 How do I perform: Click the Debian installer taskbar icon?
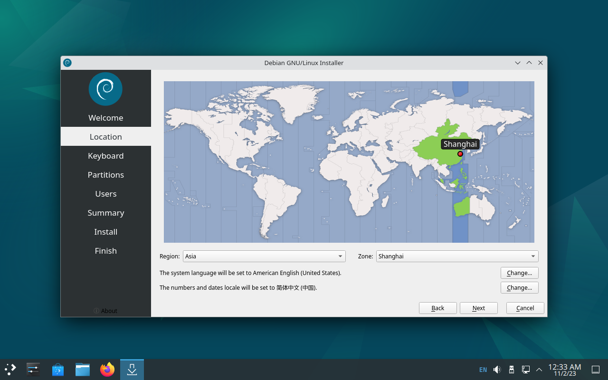click(132, 369)
